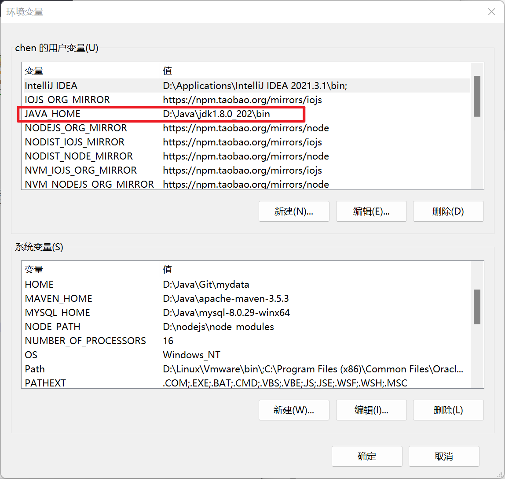Click the Windows_NT value

point(192,355)
